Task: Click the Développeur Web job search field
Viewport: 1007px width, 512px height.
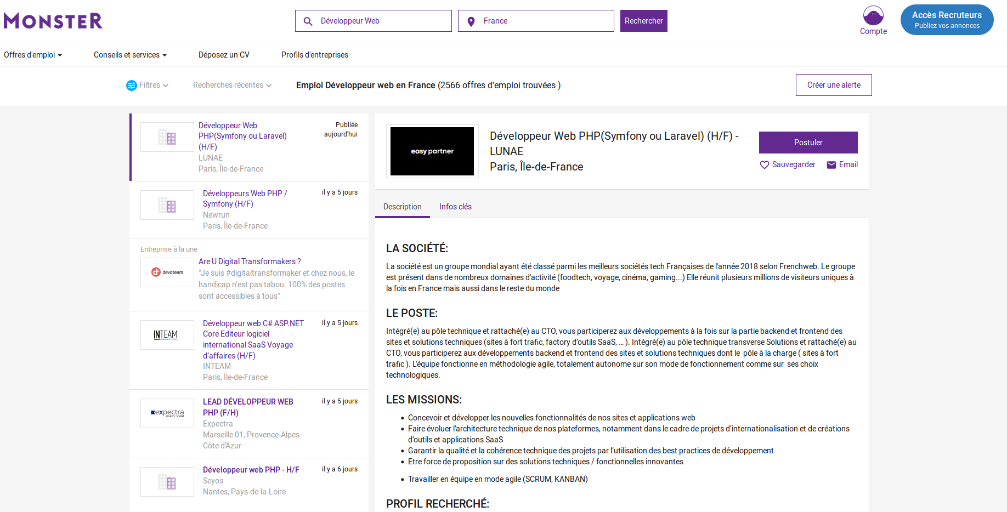Action: click(x=374, y=21)
